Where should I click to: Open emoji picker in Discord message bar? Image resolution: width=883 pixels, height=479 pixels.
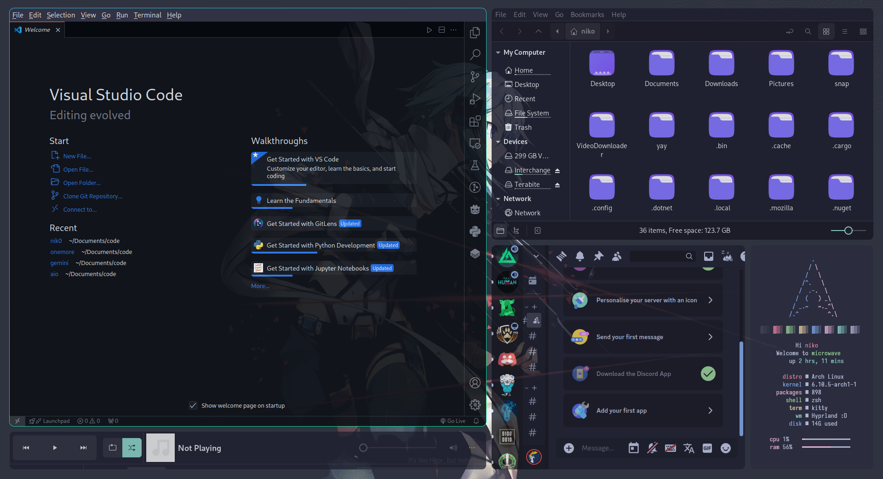[726, 448]
